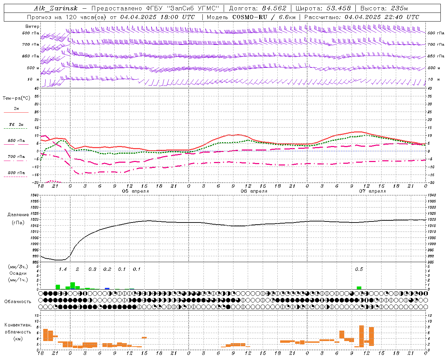Click the Тем-ра(°C) axis title
The image size is (446, 356).
pyautogui.click(x=16, y=98)
